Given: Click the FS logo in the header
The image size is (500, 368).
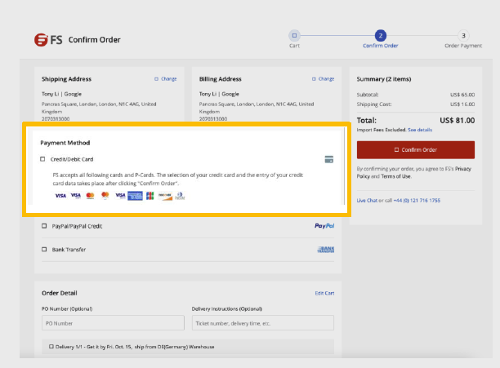Looking at the screenshot, I should [47, 39].
